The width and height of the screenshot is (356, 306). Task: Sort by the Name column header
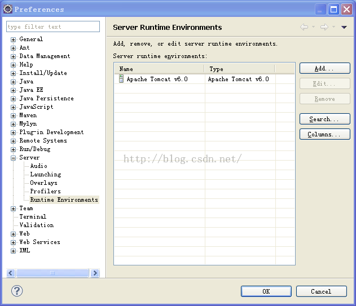[159, 69]
